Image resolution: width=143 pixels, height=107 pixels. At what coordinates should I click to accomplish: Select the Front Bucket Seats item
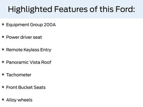[x=26, y=87]
